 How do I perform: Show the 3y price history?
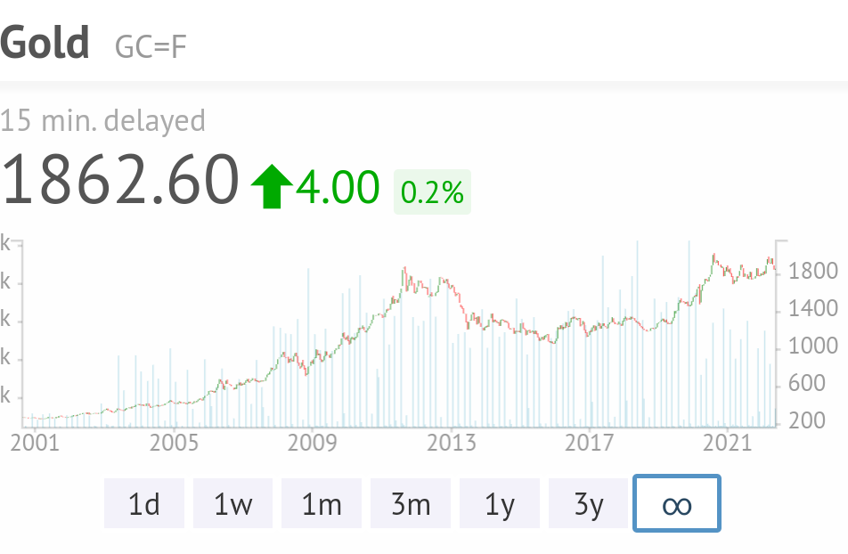tap(589, 504)
